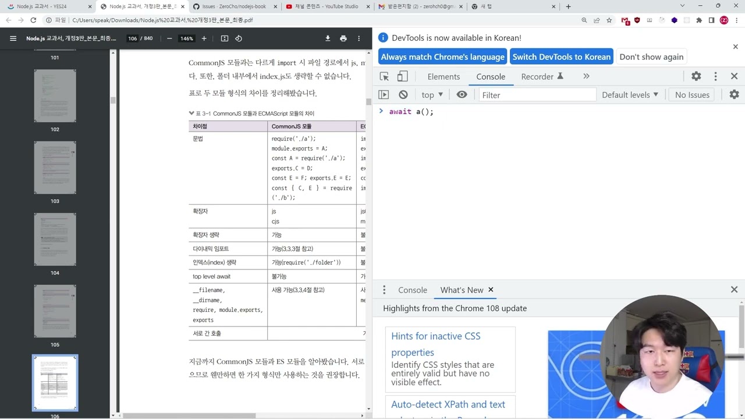
Task: Open Auto-detect XPath and text link
Action: 448,404
